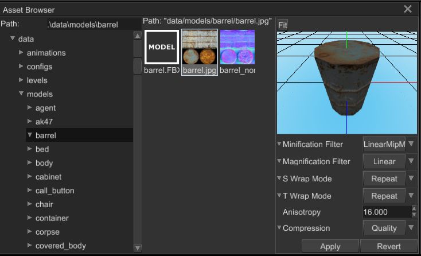Select the ak47 folder

44,122
